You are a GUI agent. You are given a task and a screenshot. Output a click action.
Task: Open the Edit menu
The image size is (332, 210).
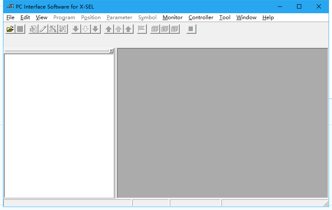coord(25,17)
